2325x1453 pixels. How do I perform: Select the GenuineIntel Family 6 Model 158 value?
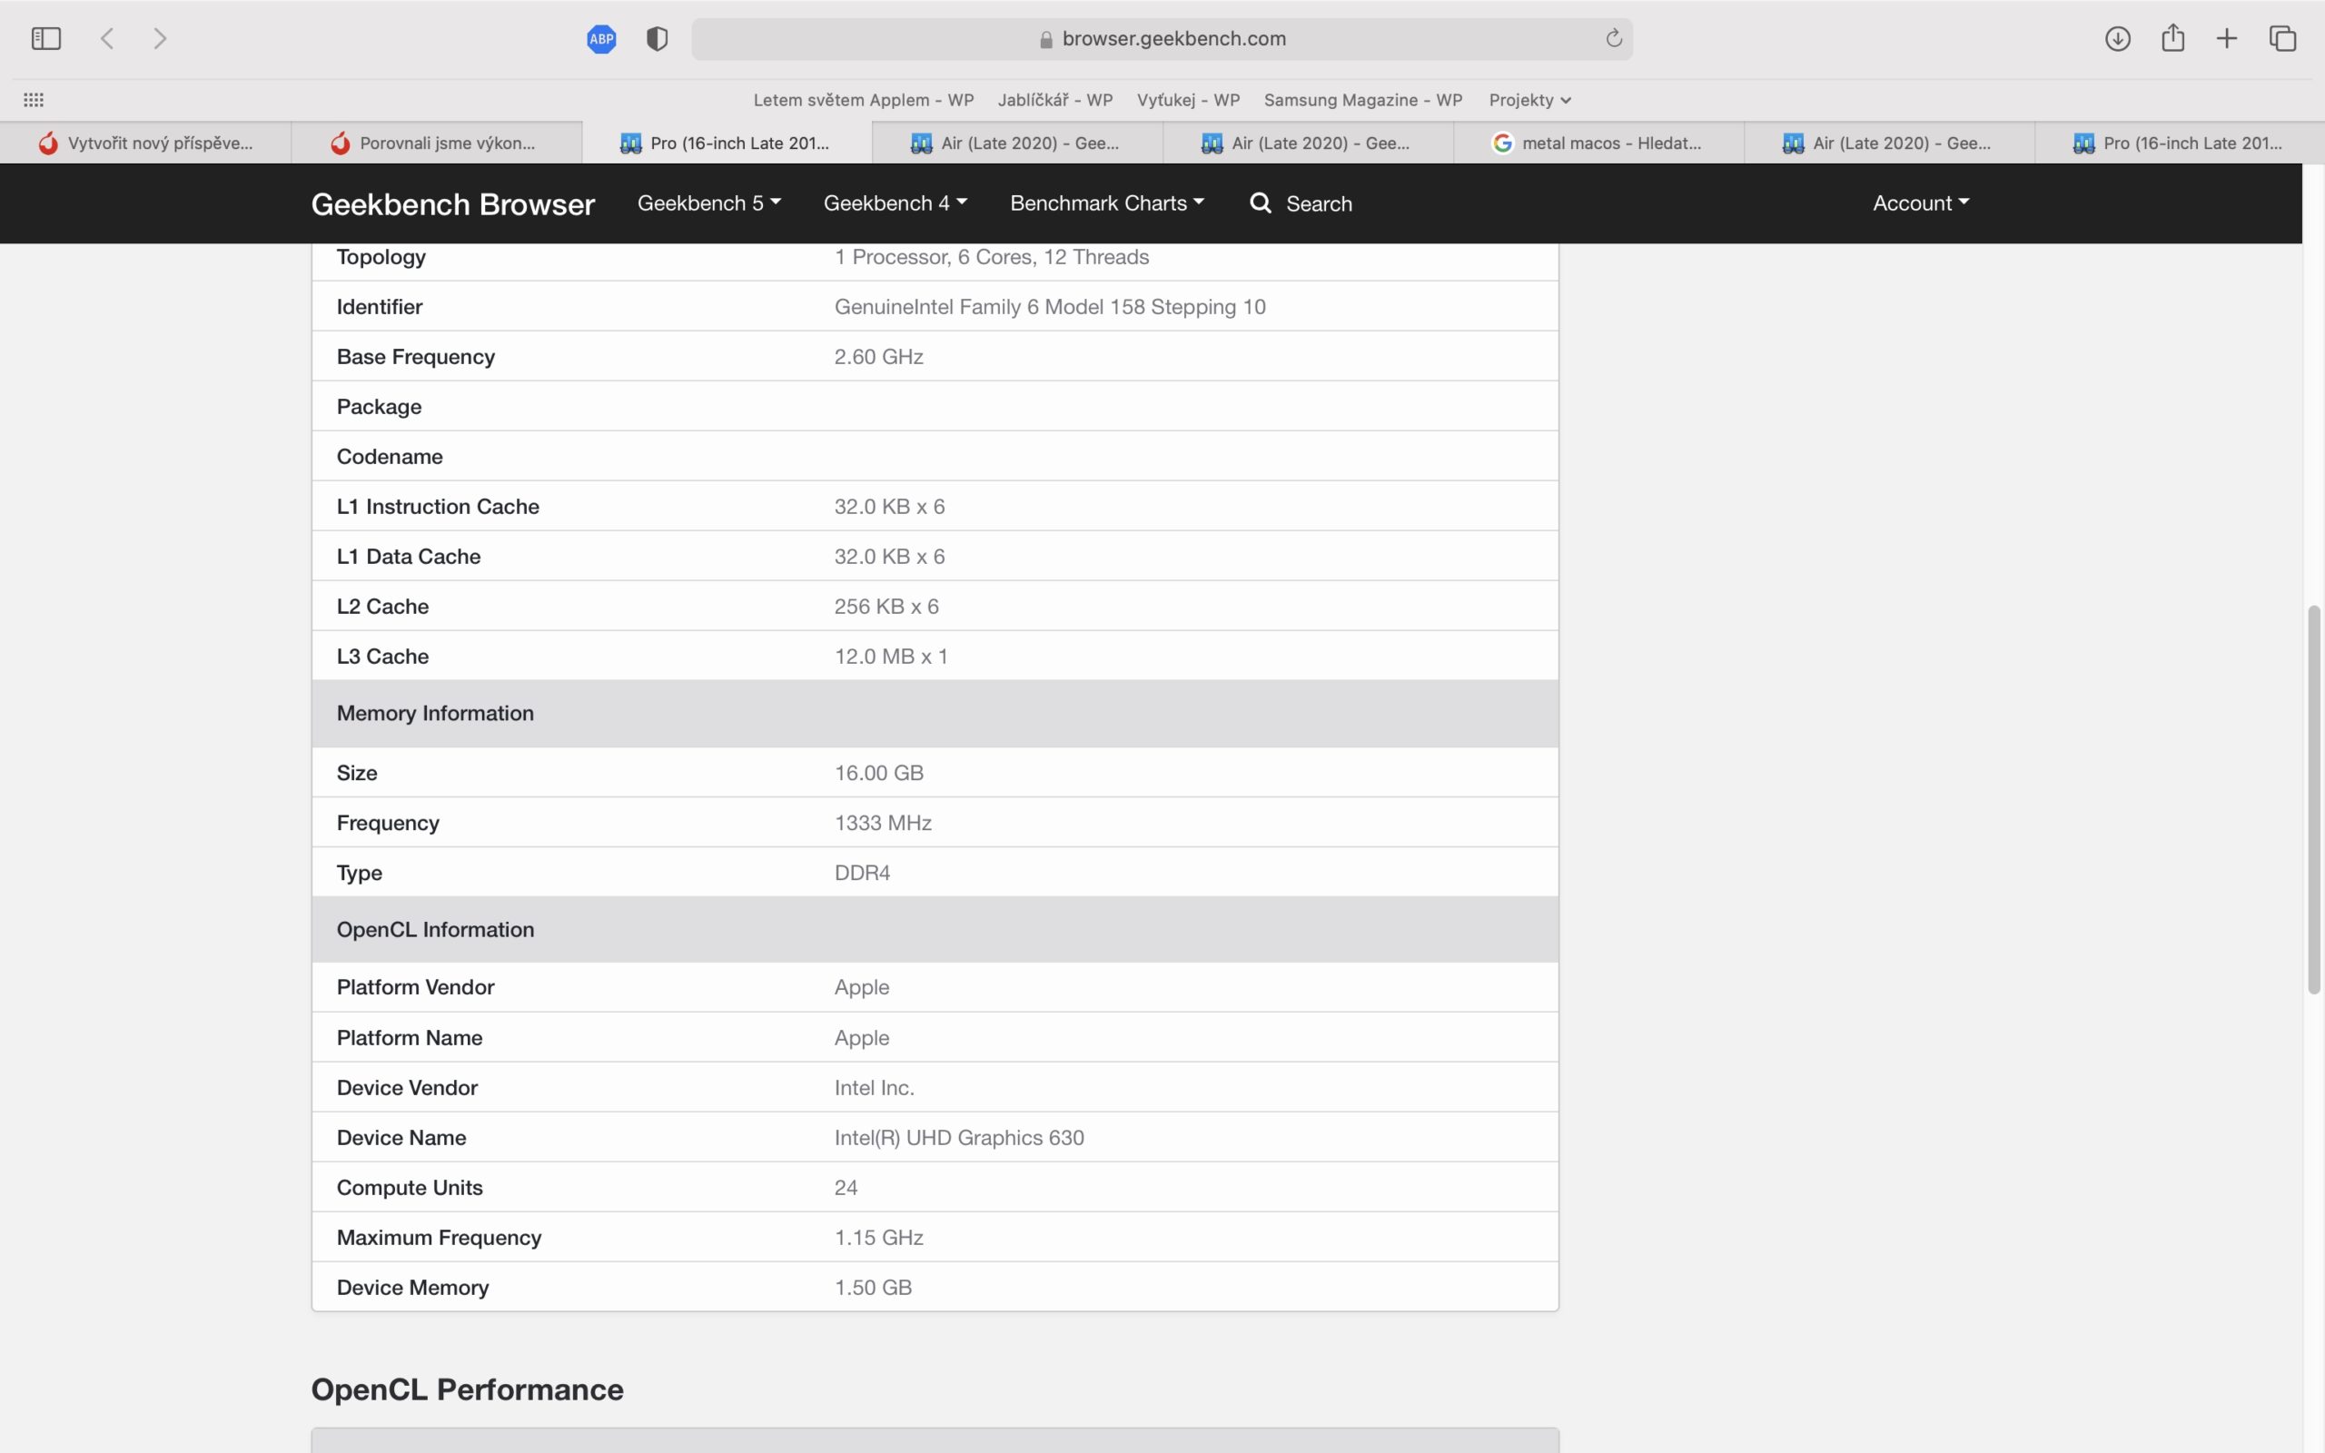(1050, 307)
